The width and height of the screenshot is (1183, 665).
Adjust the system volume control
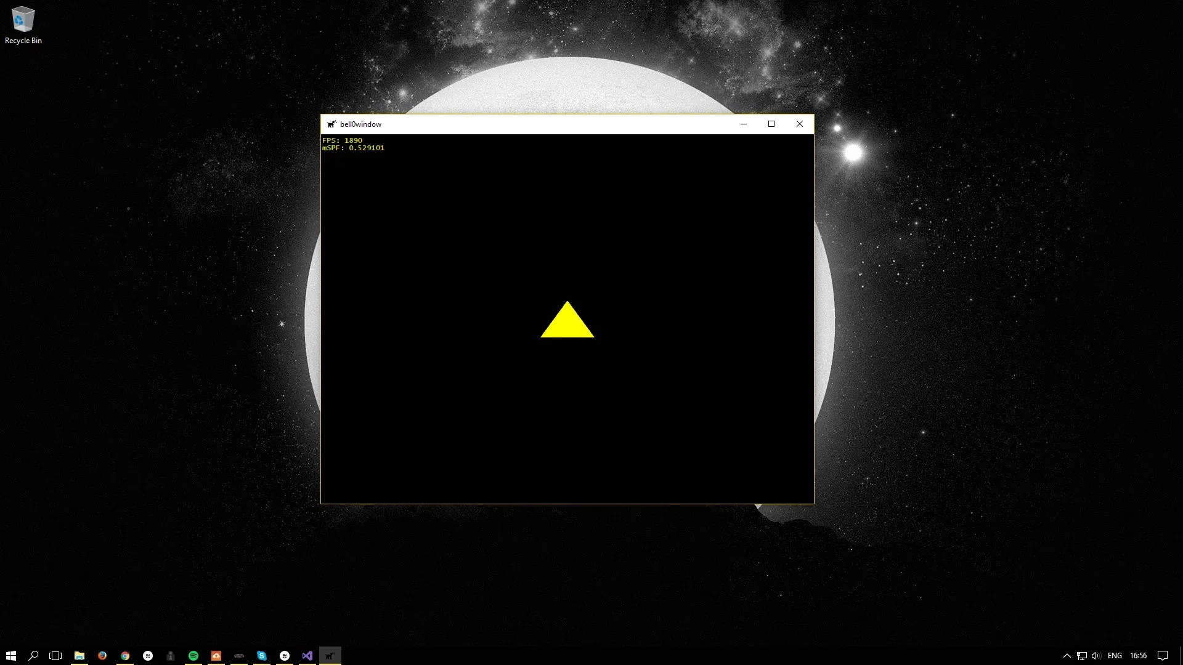(x=1097, y=656)
